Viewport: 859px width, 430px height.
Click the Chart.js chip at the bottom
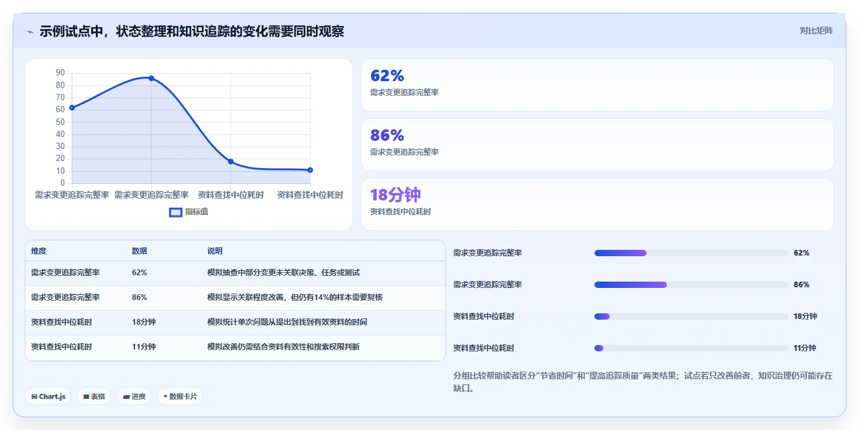point(48,396)
